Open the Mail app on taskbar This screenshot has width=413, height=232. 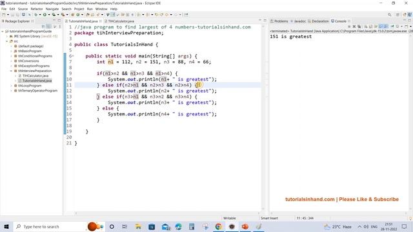pyautogui.click(x=166, y=226)
